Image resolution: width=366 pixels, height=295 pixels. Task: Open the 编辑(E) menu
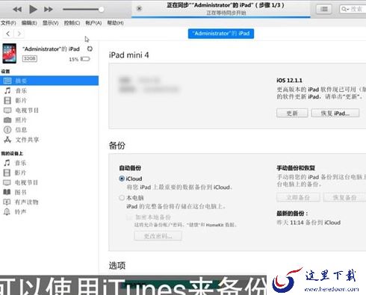coord(29,23)
